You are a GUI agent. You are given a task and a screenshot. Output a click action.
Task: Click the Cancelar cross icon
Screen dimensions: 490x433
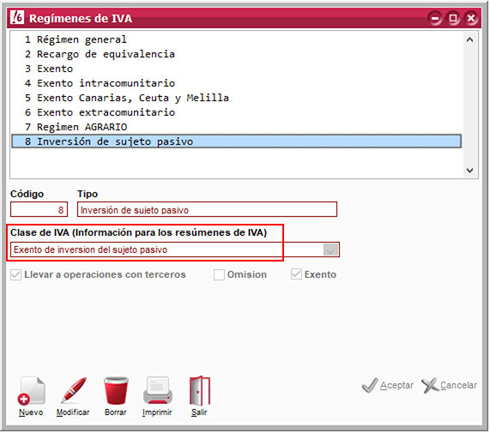(x=430, y=385)
